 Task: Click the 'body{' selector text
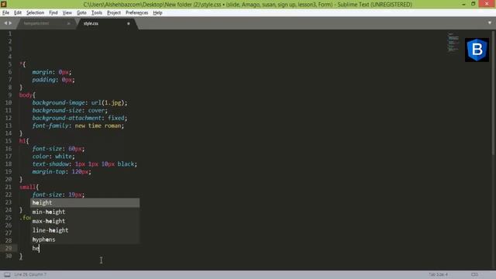(27, 95)
